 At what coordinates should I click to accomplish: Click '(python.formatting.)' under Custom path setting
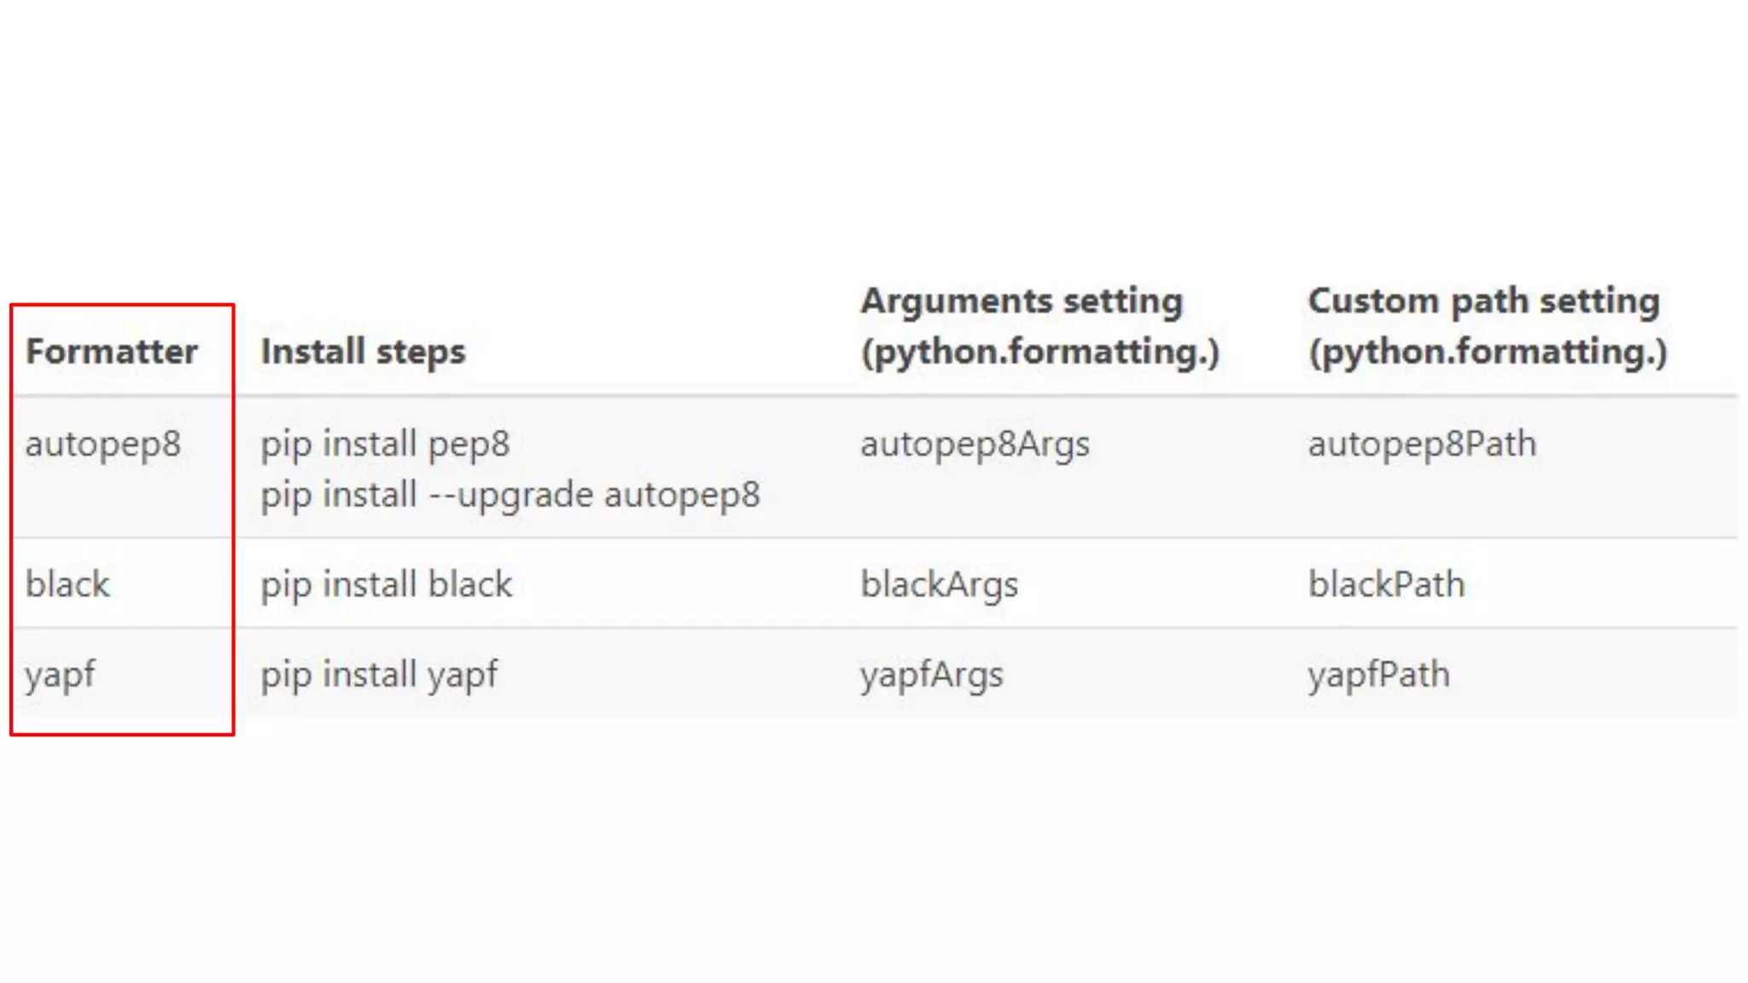(1488, 352)
